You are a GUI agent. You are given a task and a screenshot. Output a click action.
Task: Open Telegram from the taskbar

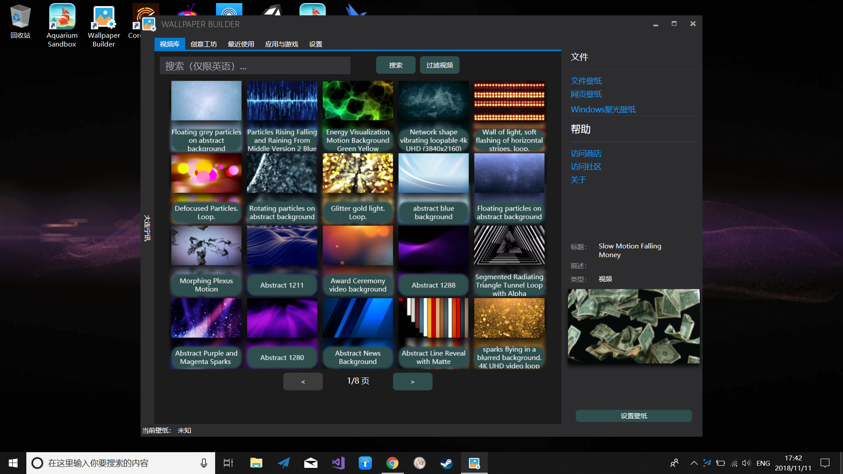[x=283, y=463]
